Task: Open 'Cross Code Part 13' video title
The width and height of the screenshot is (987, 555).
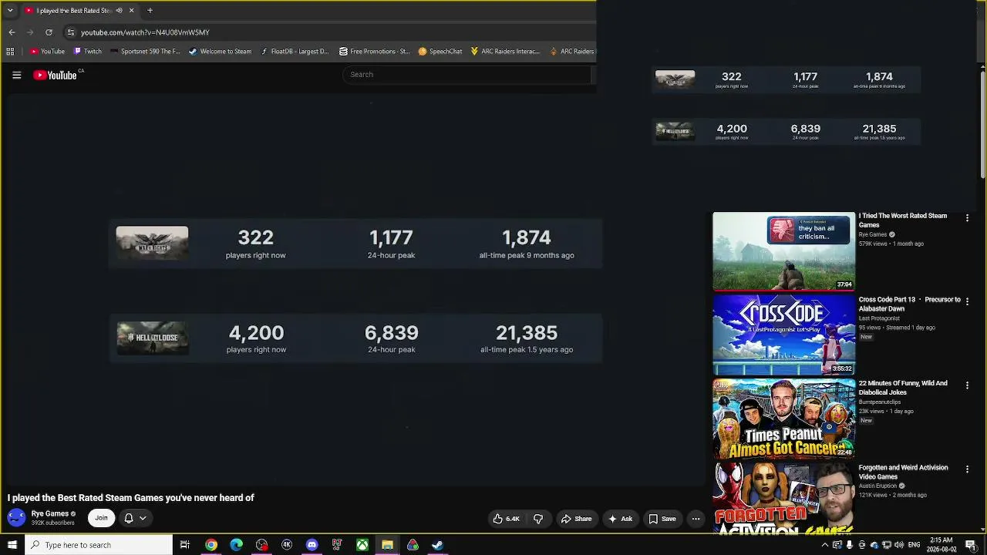Action: click(x=910, y=304)
